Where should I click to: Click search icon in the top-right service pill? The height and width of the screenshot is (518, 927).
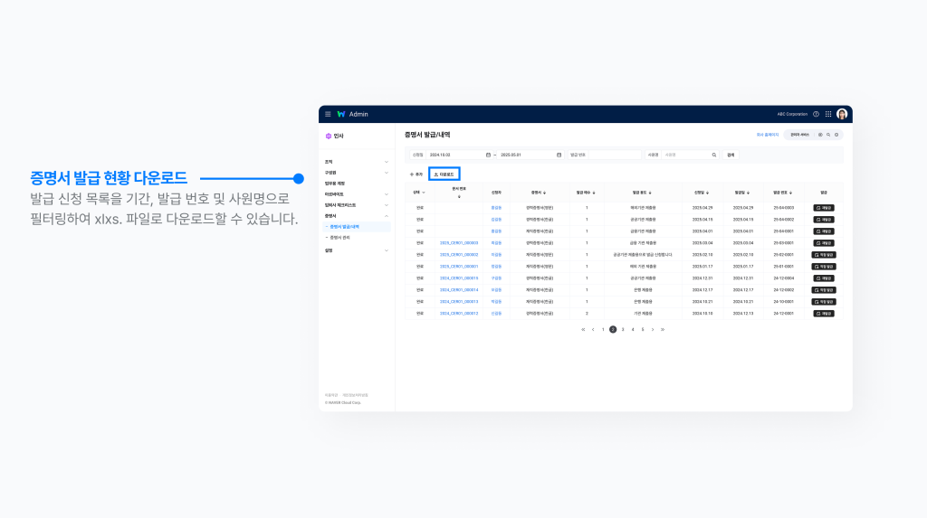click(x=828, y=135)
